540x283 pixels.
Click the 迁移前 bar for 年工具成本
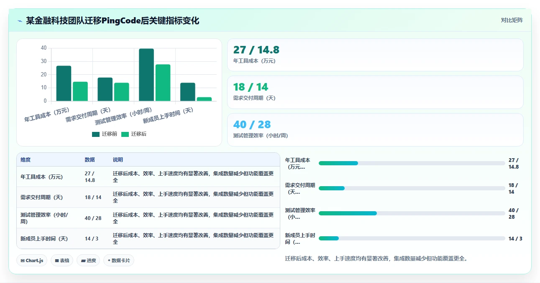pyautogui.click(x=64, y=83)
